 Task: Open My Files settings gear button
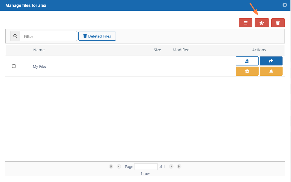[x=247, y=71]
